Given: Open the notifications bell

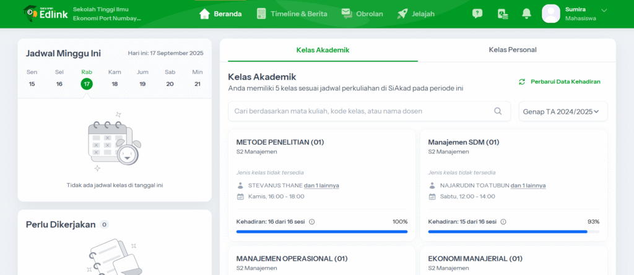Looking at the screenshot, I should tap(526, 14).
